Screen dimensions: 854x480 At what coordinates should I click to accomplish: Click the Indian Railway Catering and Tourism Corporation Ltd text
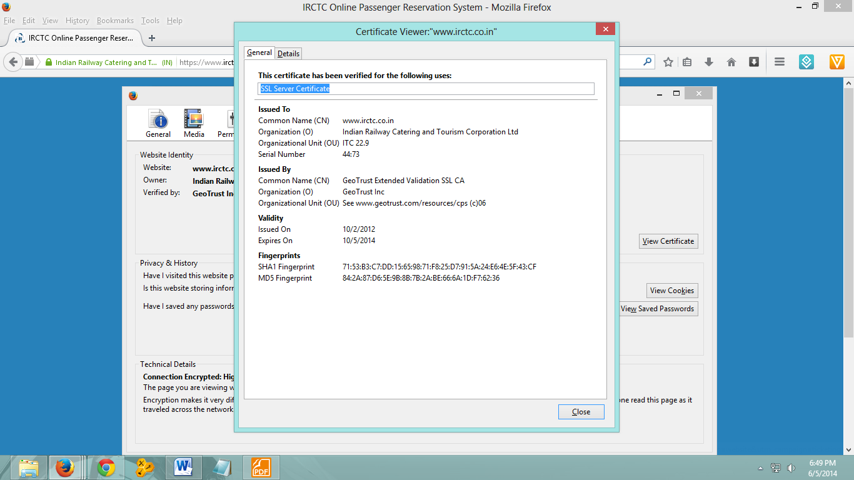pyautogui.click(x=430, y=132)
